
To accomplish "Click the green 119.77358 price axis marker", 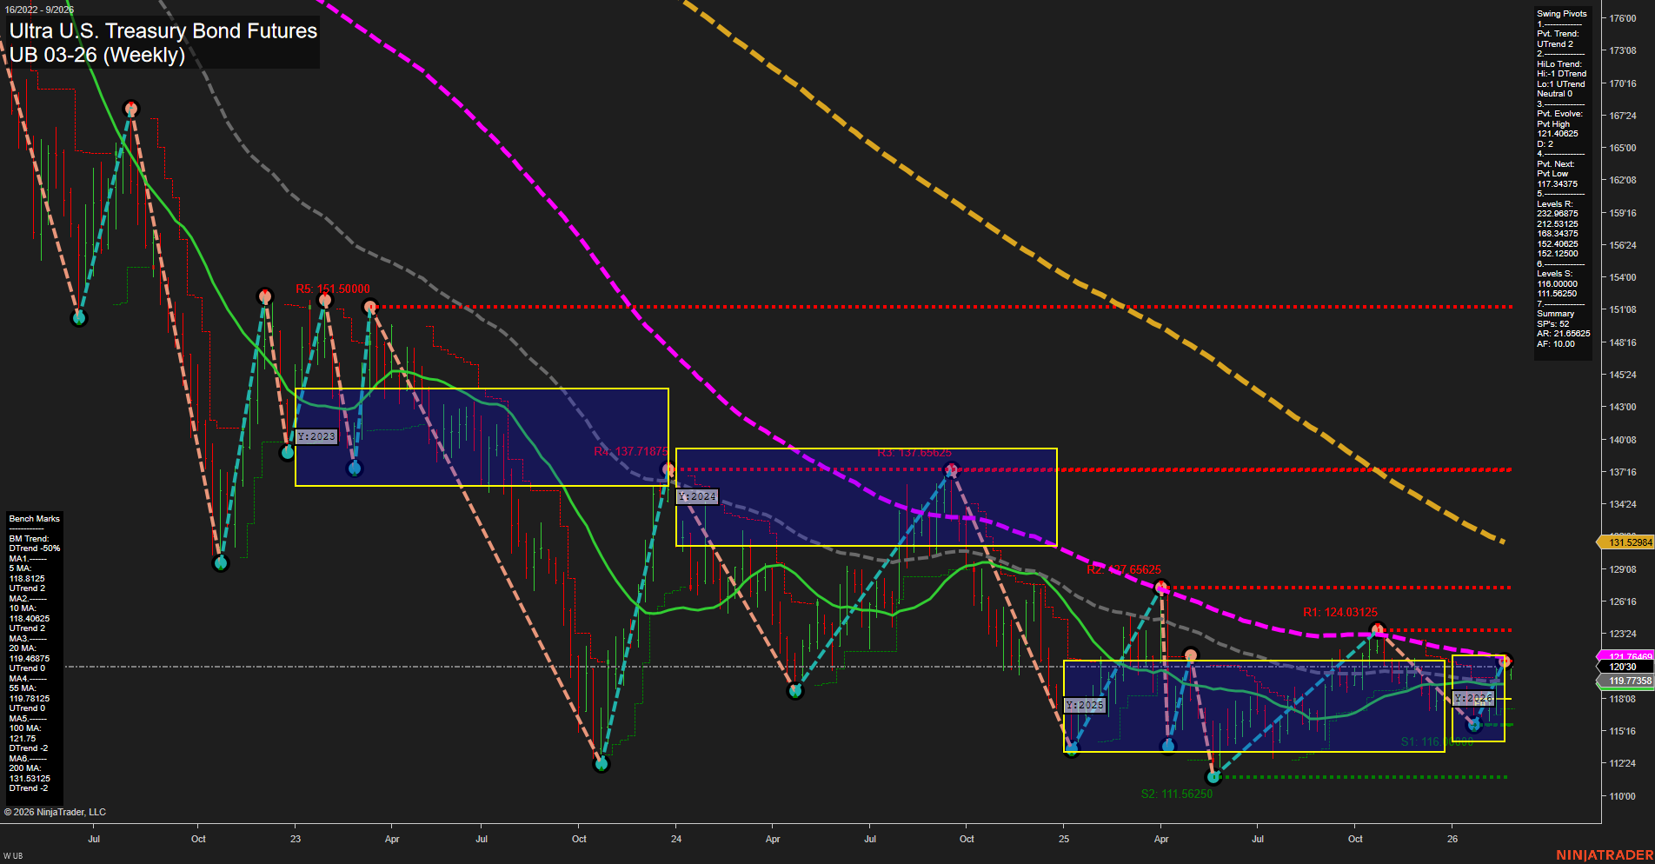I will point(1626,682).
